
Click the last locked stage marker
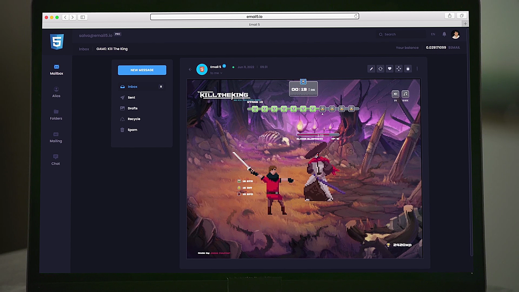point(351,109)
